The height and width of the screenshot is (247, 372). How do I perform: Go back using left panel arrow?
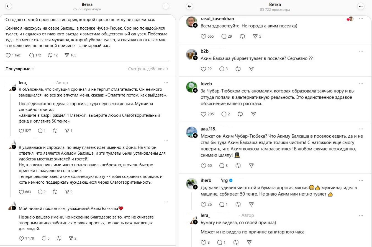[9, 6]
